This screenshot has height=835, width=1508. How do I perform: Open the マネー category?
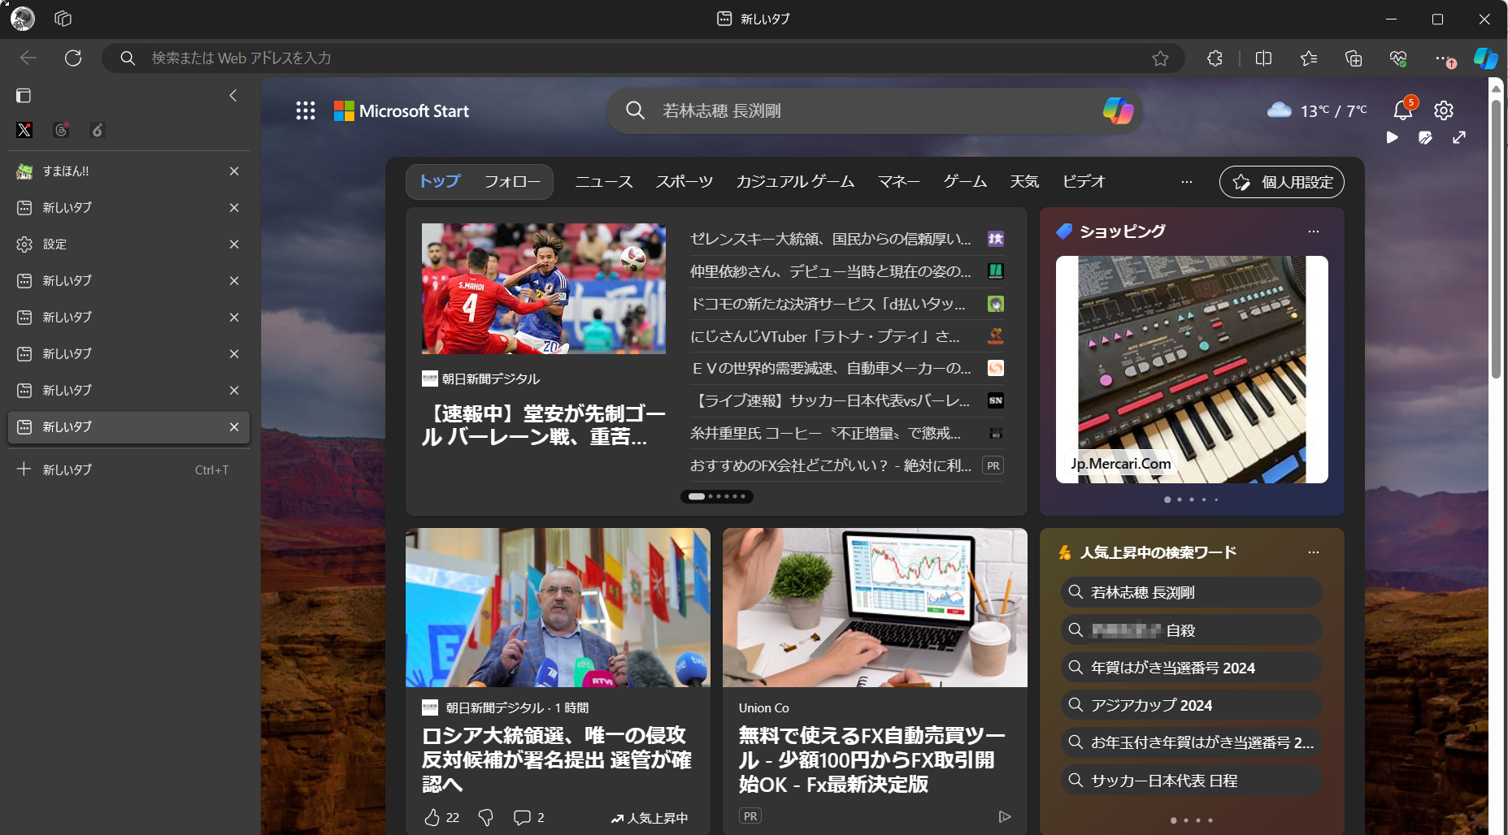click(x=899, y=181)
